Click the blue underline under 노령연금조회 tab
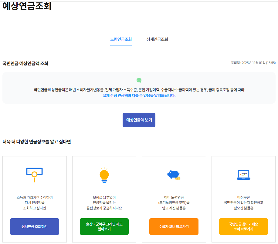This screenshot has width=278, height=244. (121, 45)
